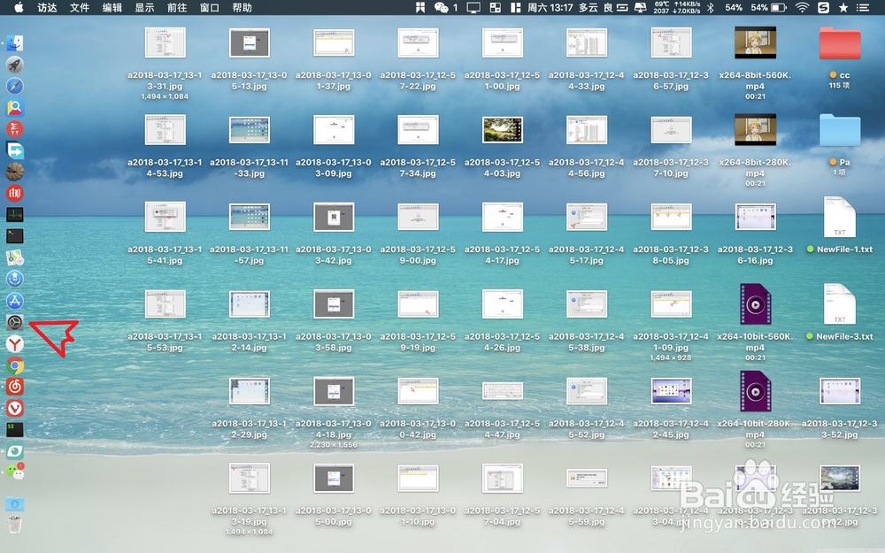Open the red mail app with 邮 character
885x553 pixels.
15,194
